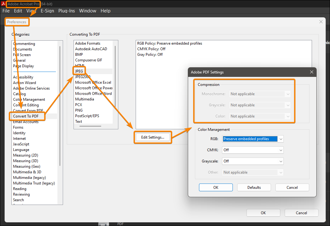Select the Reading category

tap(20, 188)
